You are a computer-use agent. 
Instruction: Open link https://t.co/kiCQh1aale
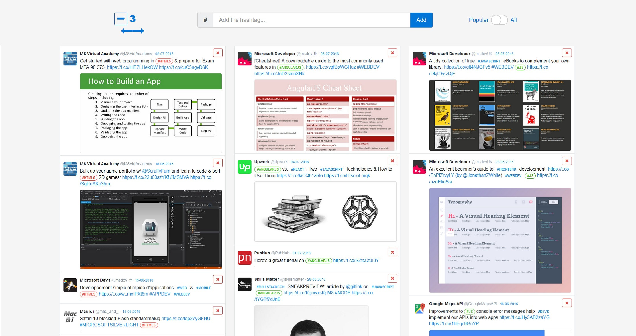click(x=299, y=175)
